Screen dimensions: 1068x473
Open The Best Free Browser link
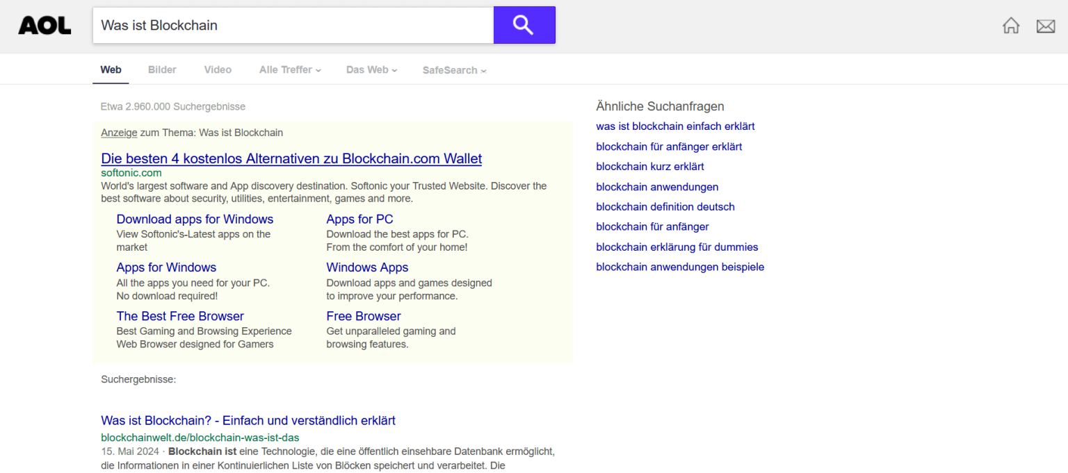click(x=180, y=317)
